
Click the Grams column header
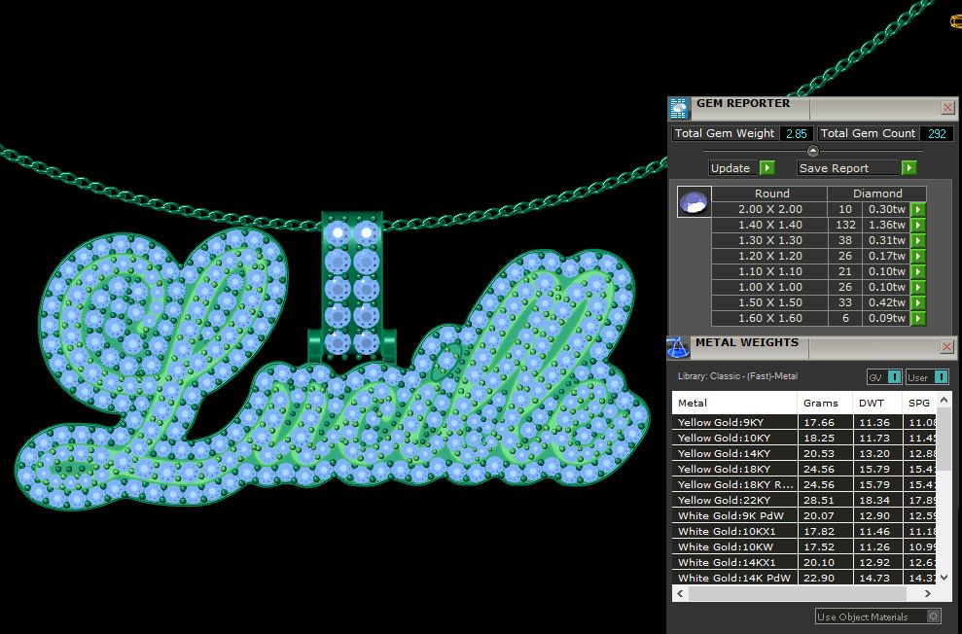point(825,403)
